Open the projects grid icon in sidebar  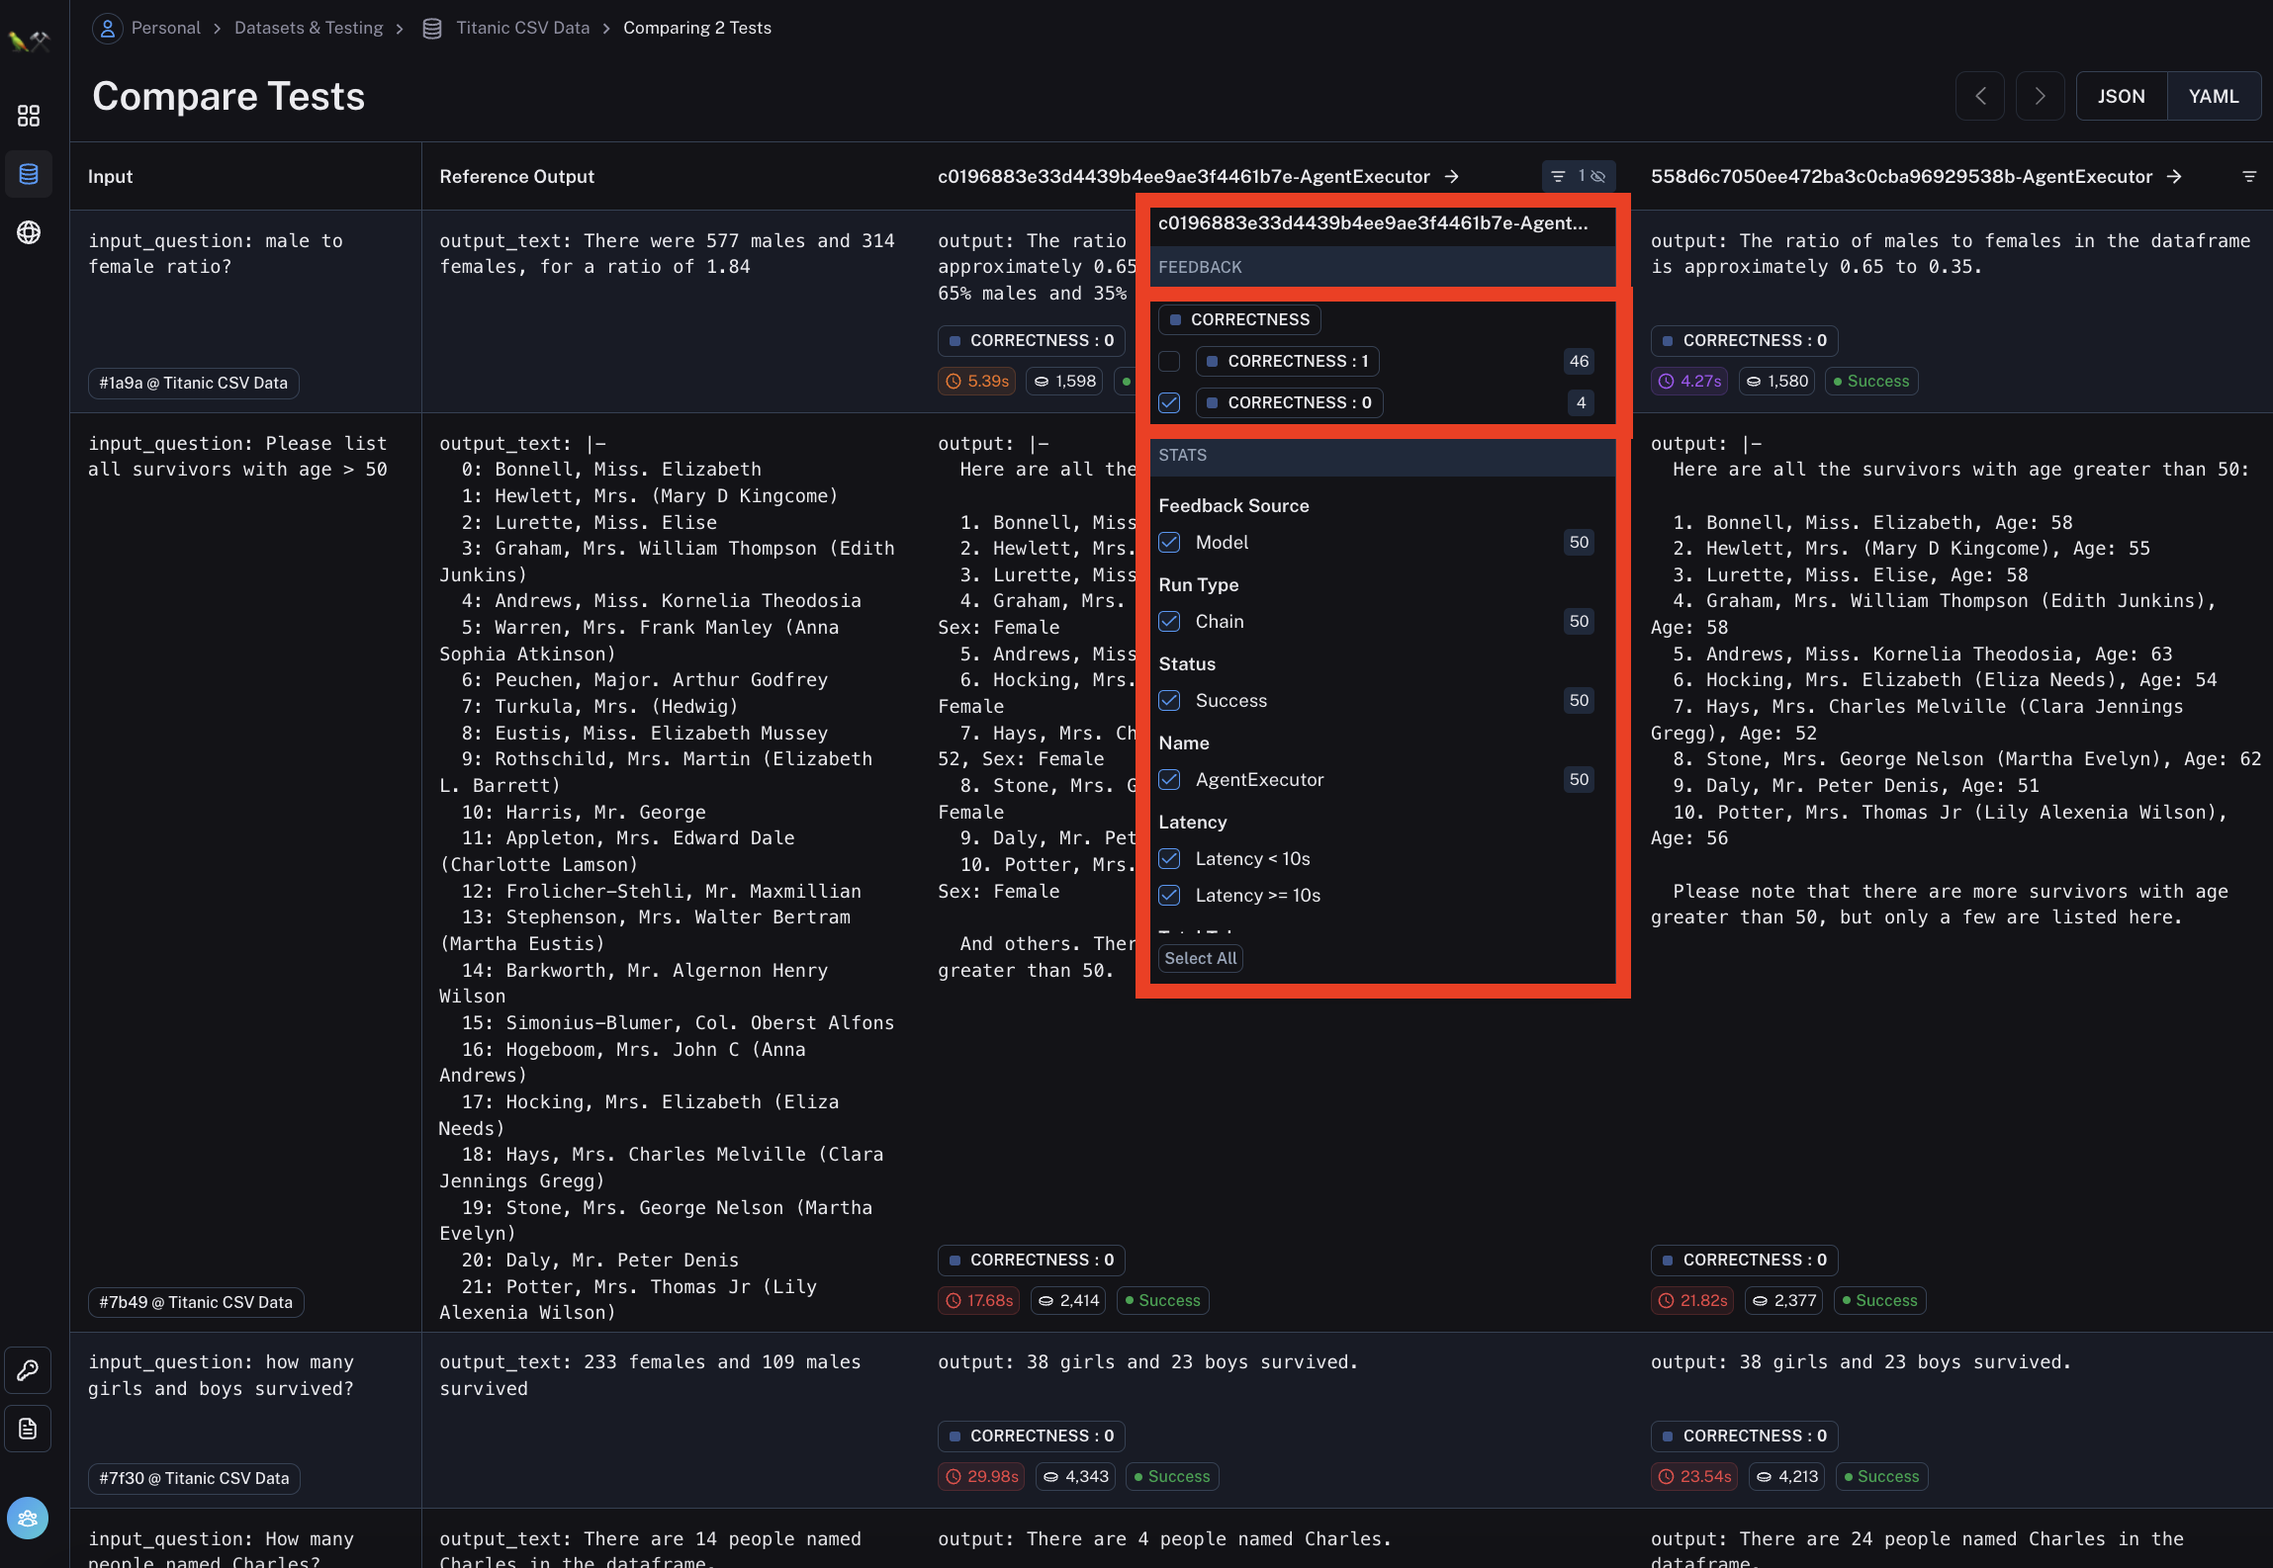click(29, 116)
